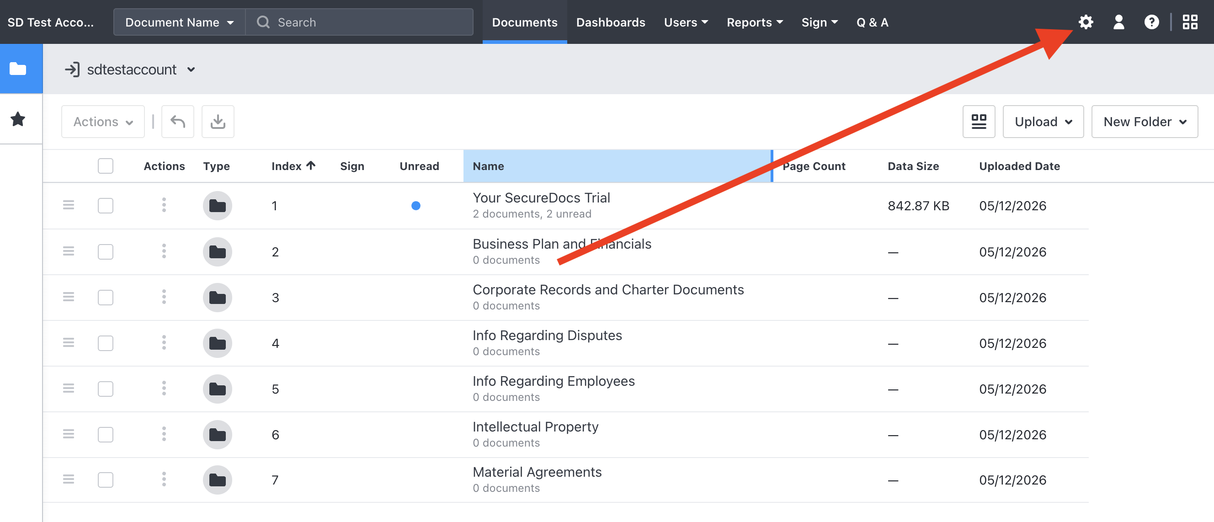This screenshot has height=522, width=1214.
Task: Click into the Search input field
Action: 359,22
